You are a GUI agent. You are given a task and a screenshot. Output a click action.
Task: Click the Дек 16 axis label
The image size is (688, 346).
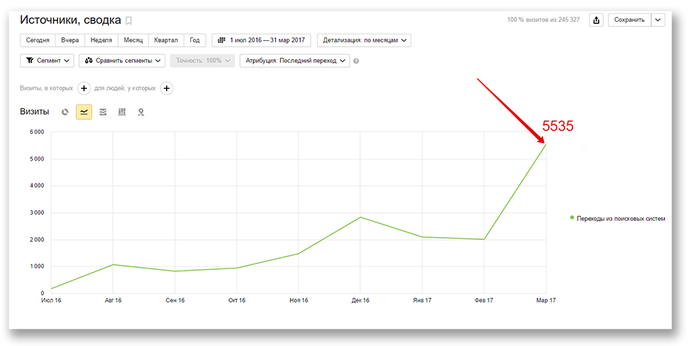pos(360,301)
